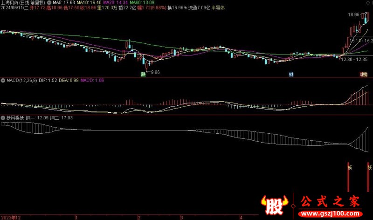Click the 15.14 - 15.2 gap label
Screen dimensions: 373x220
click(x=361, y=41)
